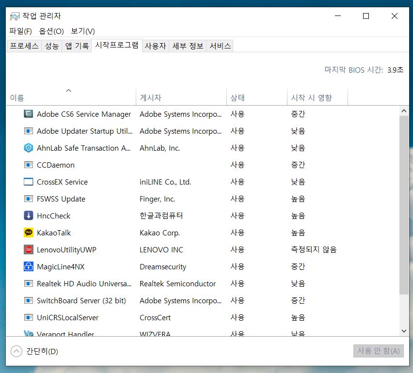
Task: Switch to the 세부 정보 tab
Action: coord(188,46)
